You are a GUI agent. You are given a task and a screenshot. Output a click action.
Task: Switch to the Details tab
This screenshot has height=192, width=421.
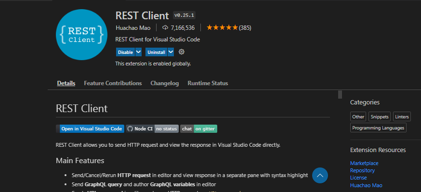pyautogui.click(x=66, y=83)
